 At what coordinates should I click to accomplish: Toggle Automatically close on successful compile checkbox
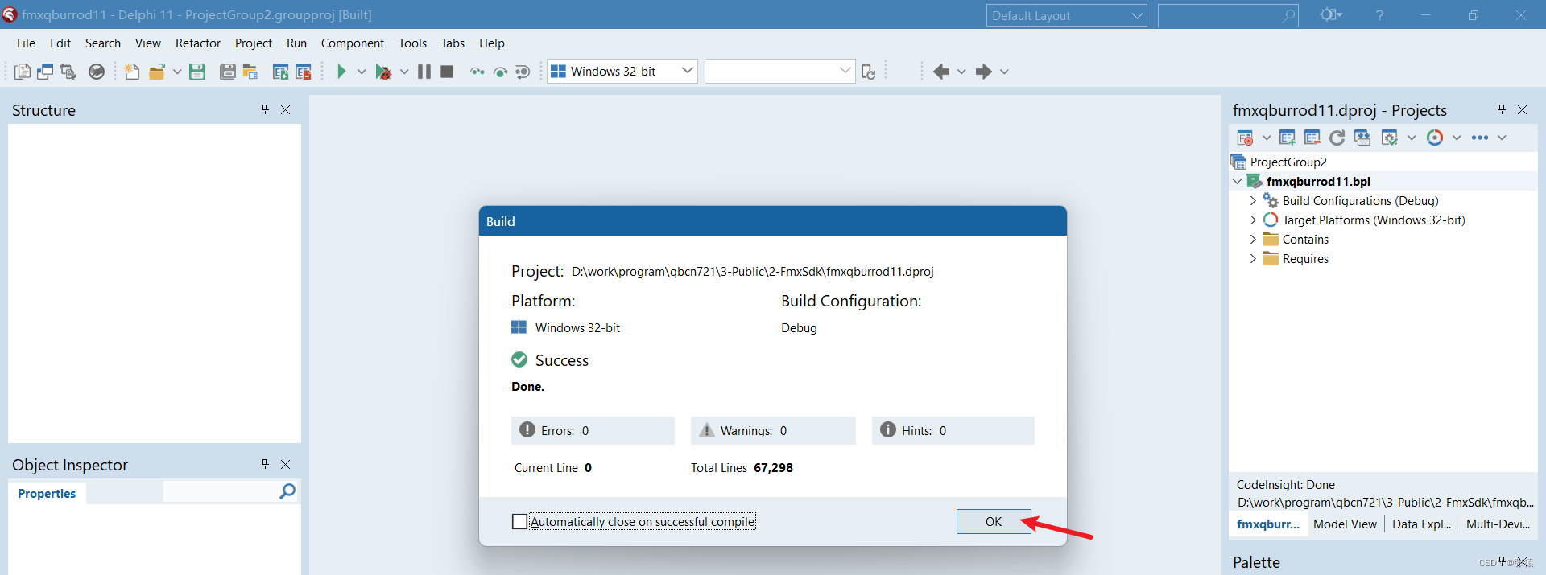pos(520,521)
